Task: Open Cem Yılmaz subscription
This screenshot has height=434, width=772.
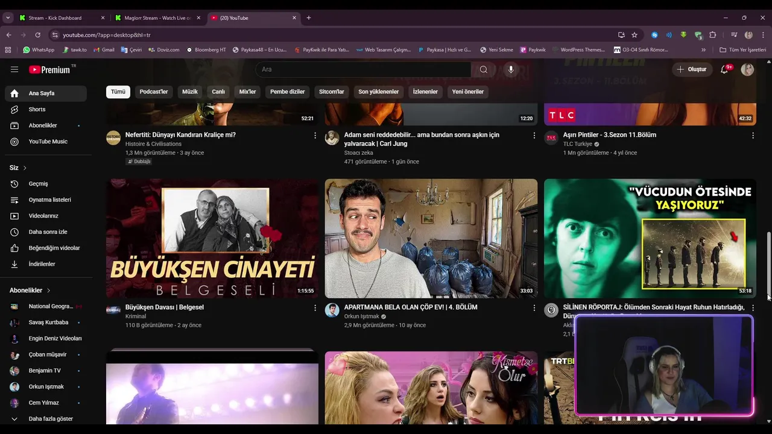Action: (46, 403)
